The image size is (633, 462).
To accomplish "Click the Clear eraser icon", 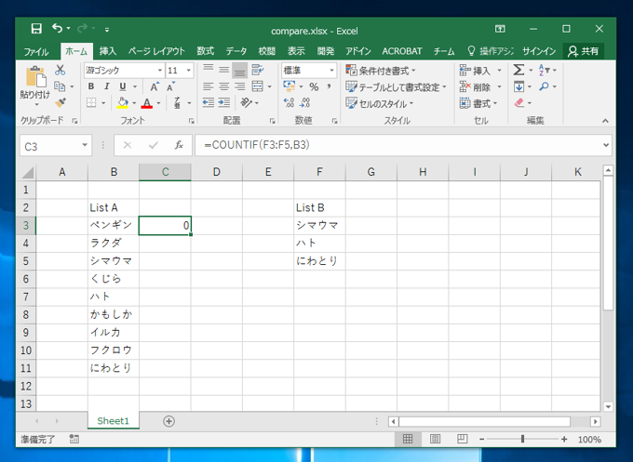I will click(519, 103).
